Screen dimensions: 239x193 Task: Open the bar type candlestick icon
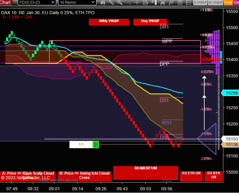click(103, 2)
